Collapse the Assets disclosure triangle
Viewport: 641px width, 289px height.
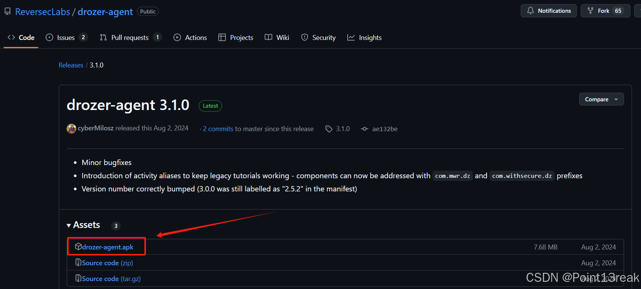point(69,225)
